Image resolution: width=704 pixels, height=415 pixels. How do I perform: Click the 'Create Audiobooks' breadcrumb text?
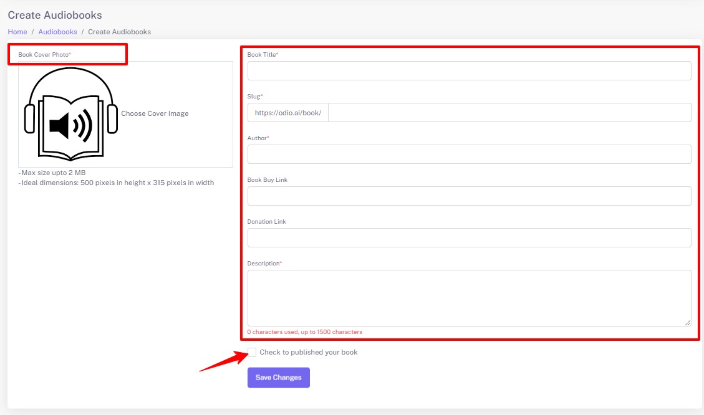tap(120, 32)
